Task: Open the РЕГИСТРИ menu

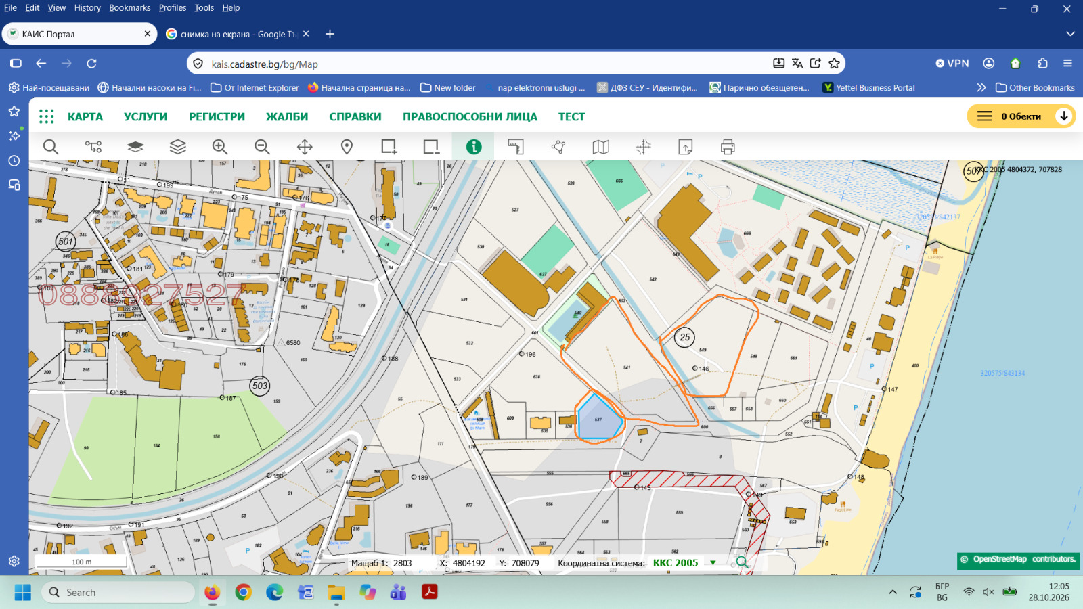Action: 217,116
